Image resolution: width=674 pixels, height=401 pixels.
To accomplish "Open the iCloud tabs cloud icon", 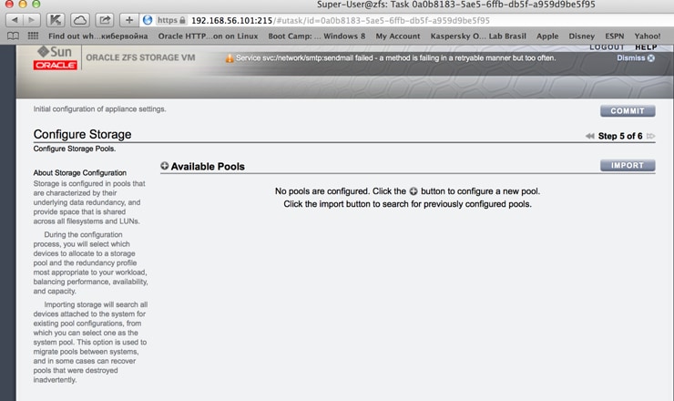I will pyautogui.click(x=80, y=20).
